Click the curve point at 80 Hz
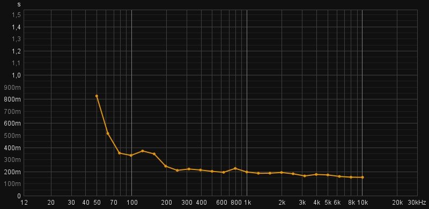This screenshot has width=429, height=209. pyautogui.click(x=119, y=153)
